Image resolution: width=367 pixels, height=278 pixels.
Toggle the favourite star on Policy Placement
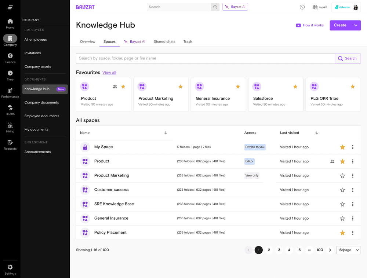(x=342, y=233)
